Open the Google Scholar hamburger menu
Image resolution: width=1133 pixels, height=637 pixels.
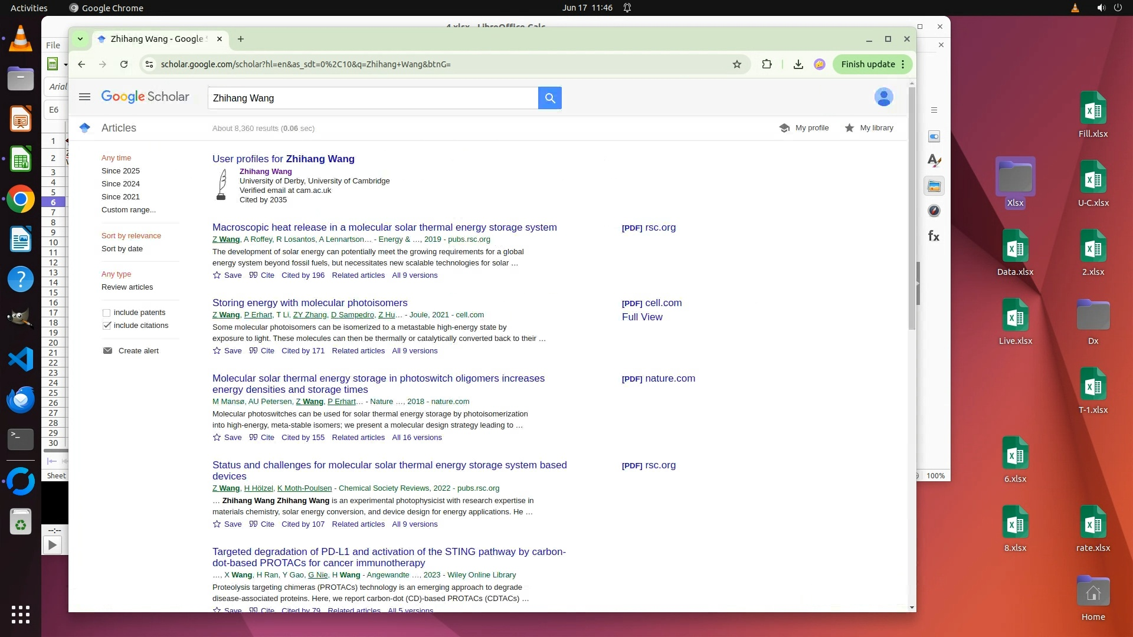[84, 97]
